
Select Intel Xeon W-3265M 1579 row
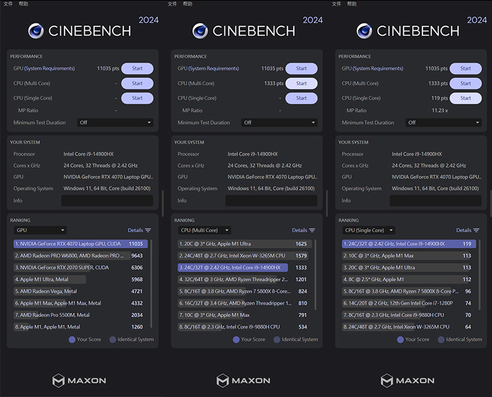[245, 256]
